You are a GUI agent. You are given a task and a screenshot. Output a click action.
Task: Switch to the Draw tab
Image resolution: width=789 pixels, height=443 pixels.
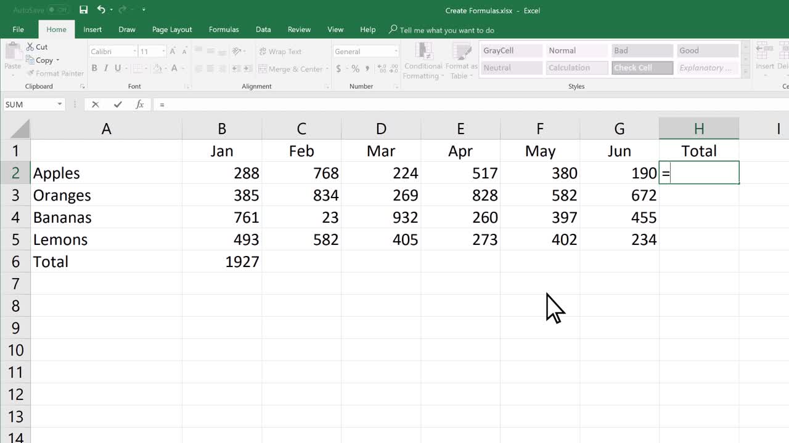[127, 30]
